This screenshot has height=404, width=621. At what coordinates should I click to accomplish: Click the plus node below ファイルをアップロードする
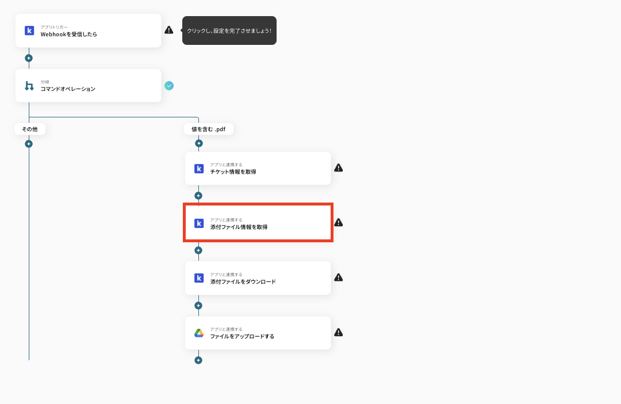[x=198, y=360]
